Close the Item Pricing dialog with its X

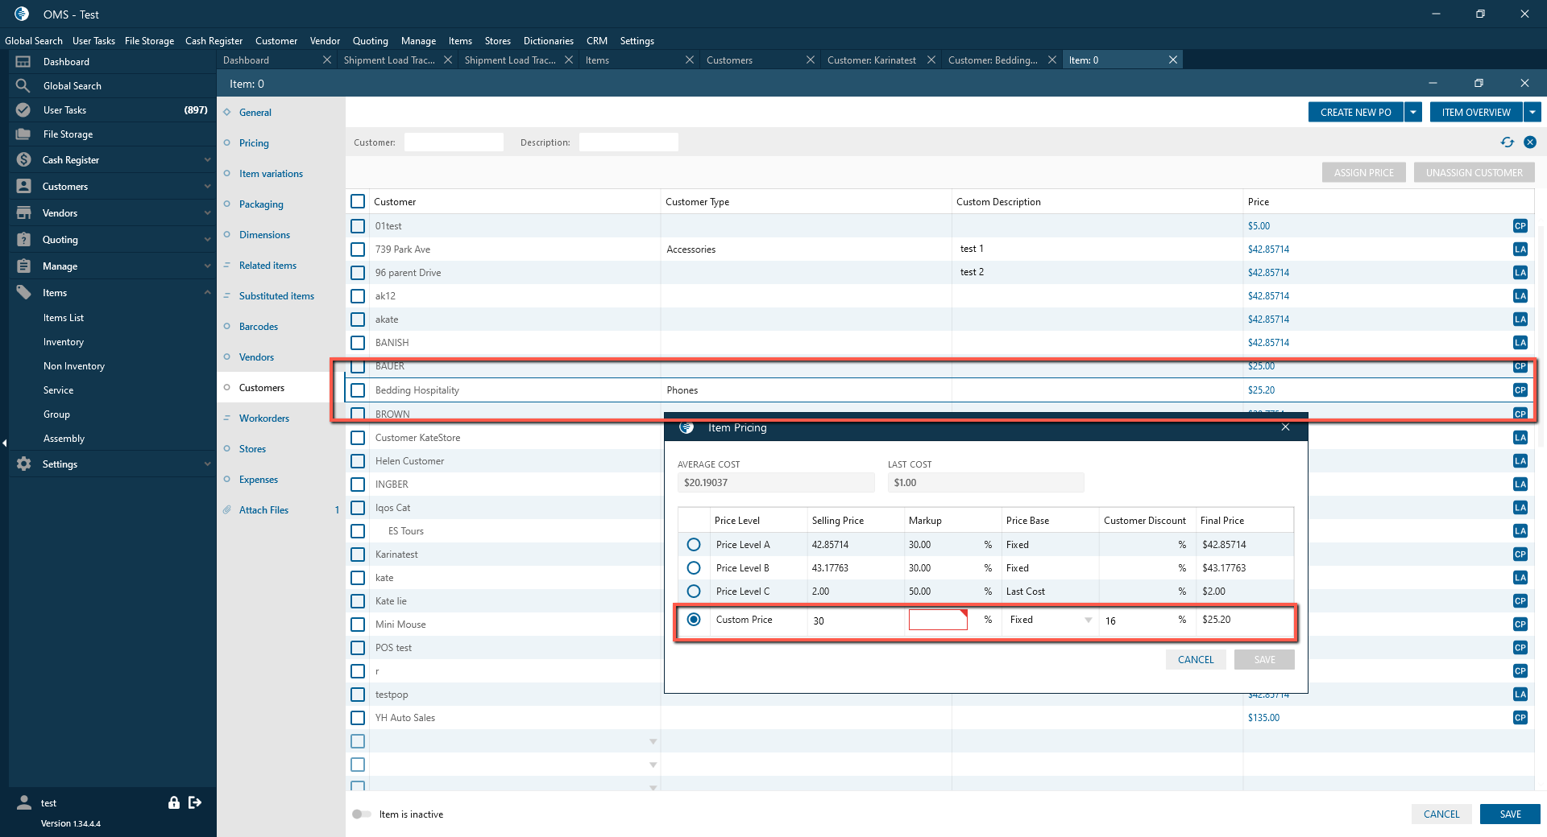(x=1285, y=427)
